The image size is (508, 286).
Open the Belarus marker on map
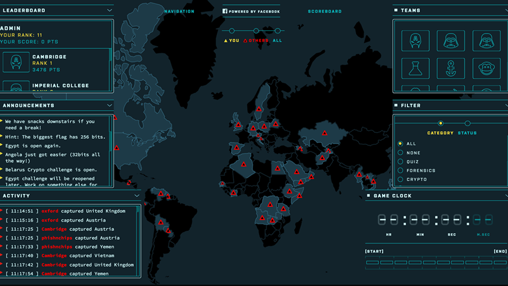point(275,124)
